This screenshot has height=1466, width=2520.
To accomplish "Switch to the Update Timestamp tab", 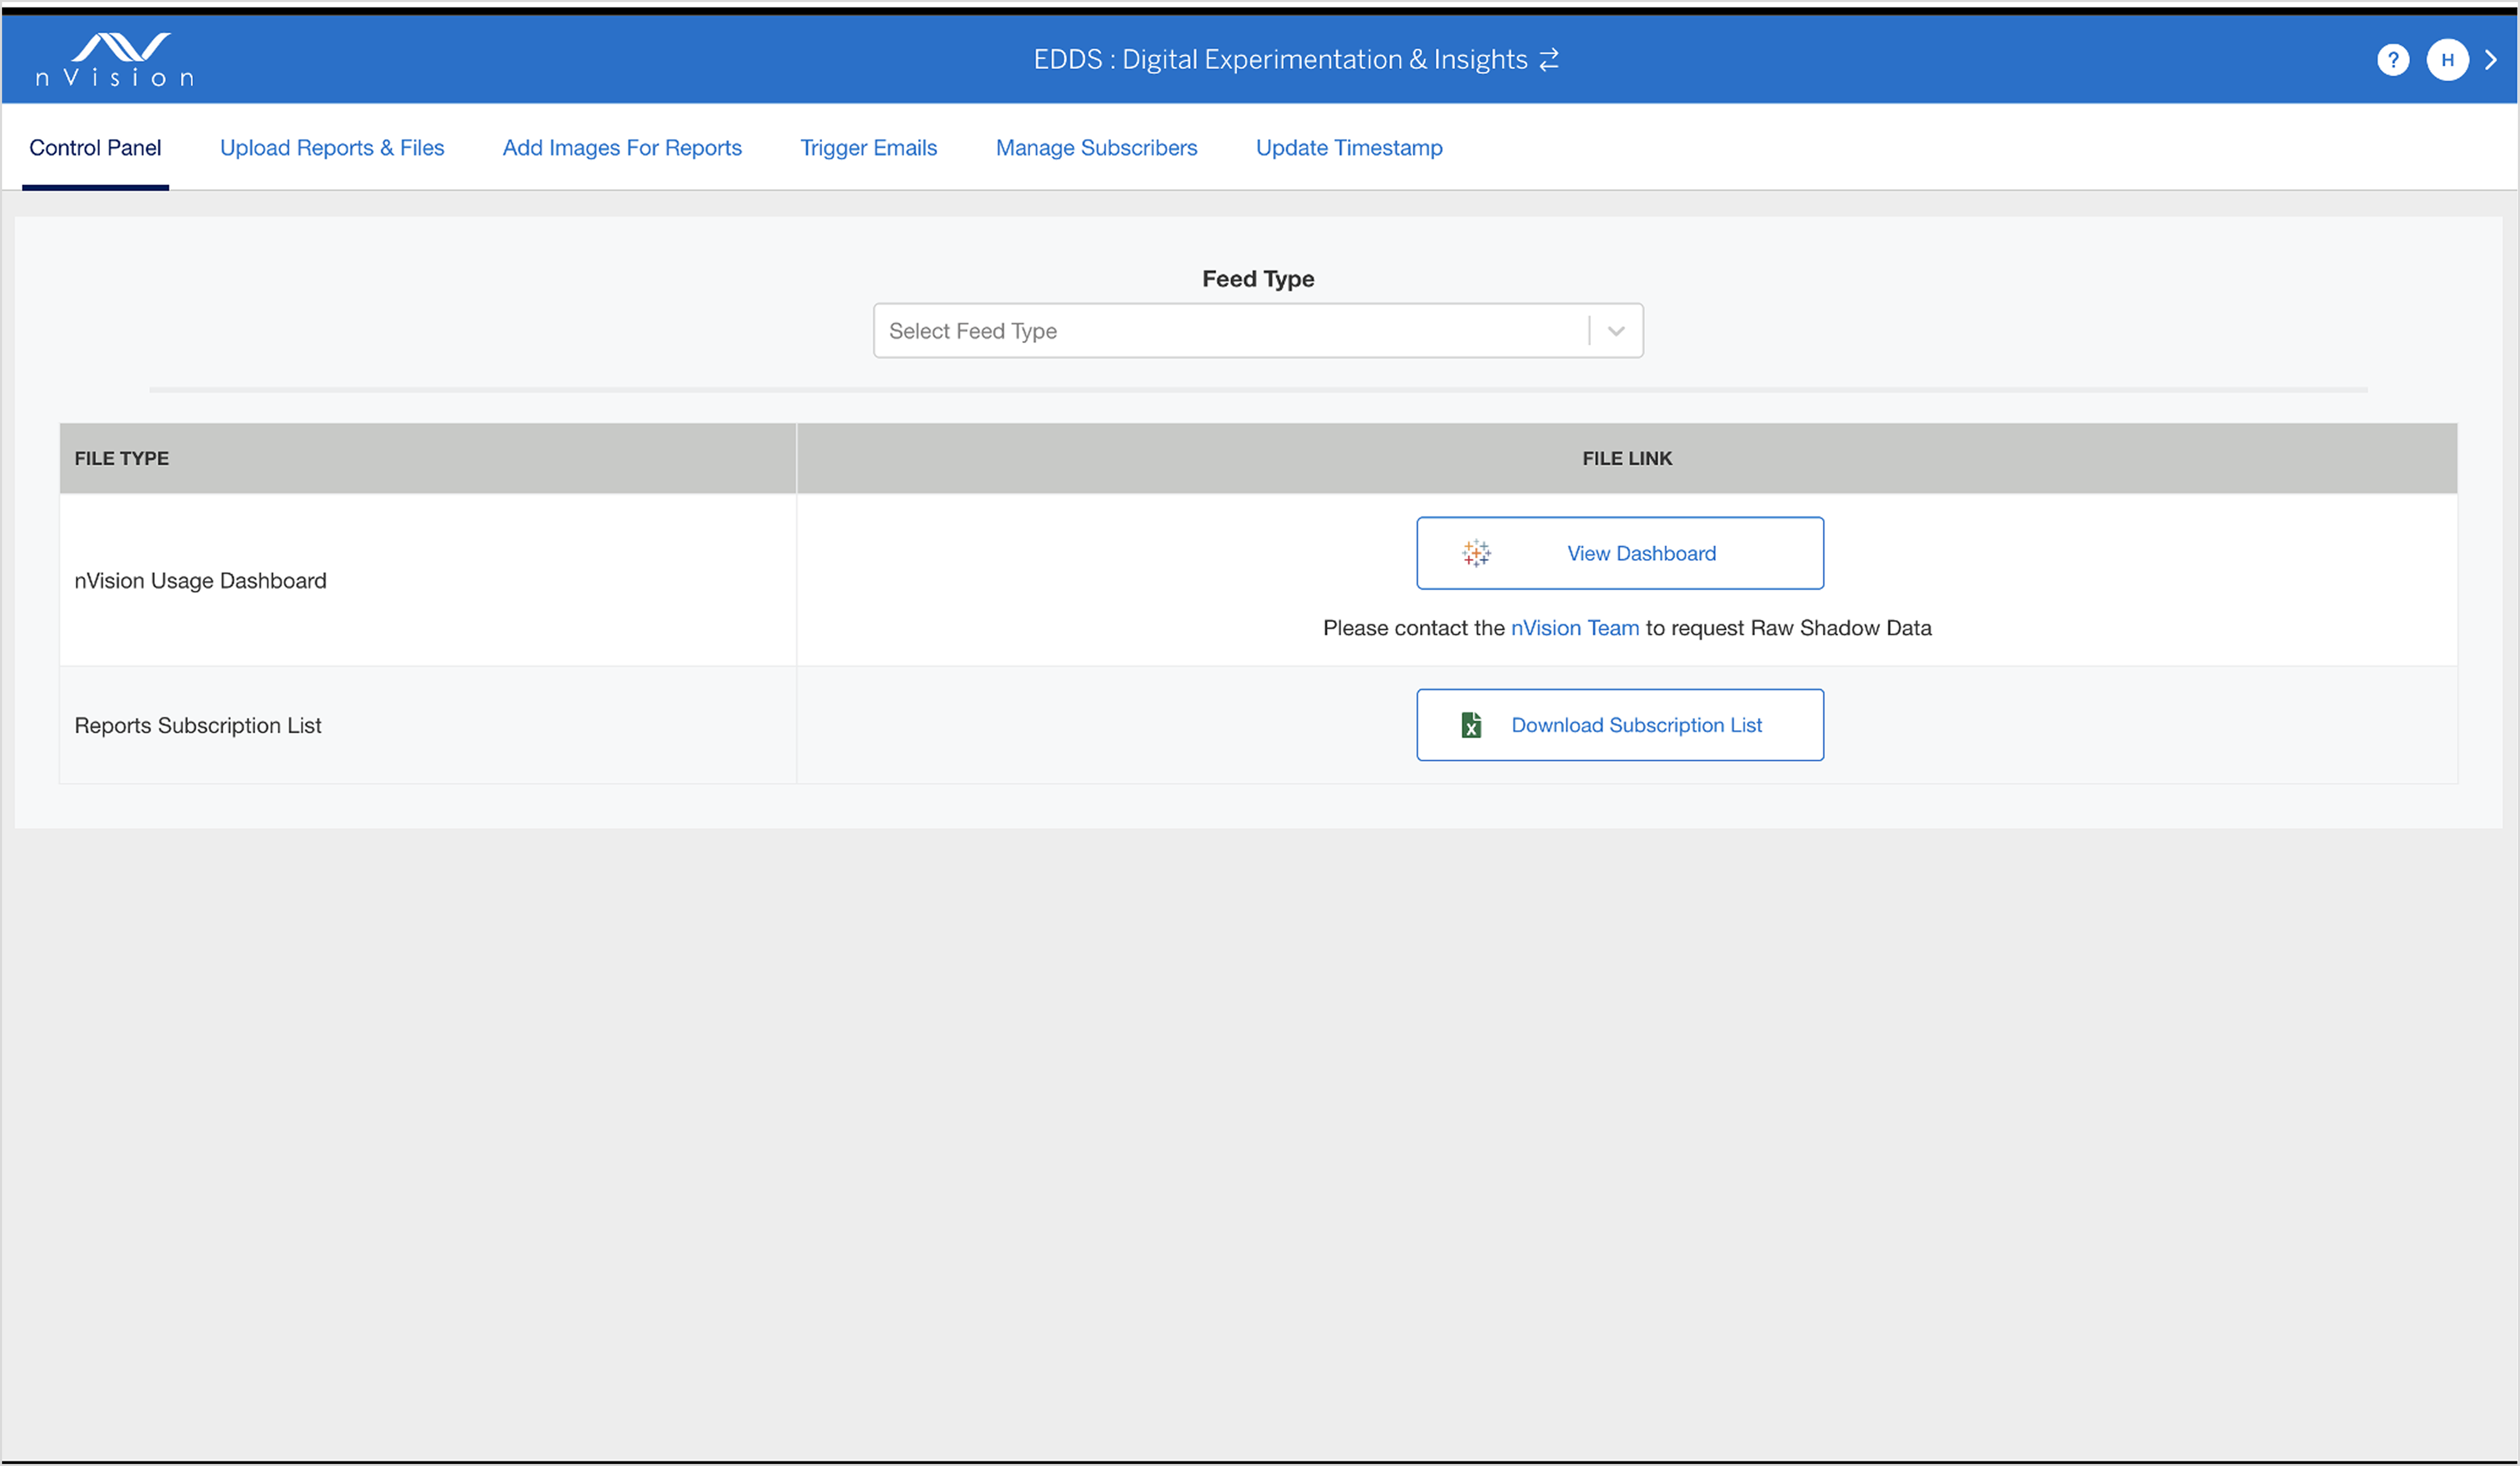I will point(1349,148).
